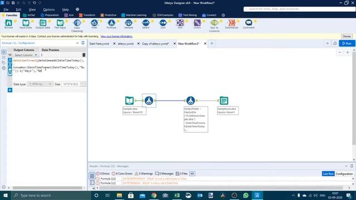Filter results to Conv Errors
Screen dimensions: 356x200
[x=122, y=173]
